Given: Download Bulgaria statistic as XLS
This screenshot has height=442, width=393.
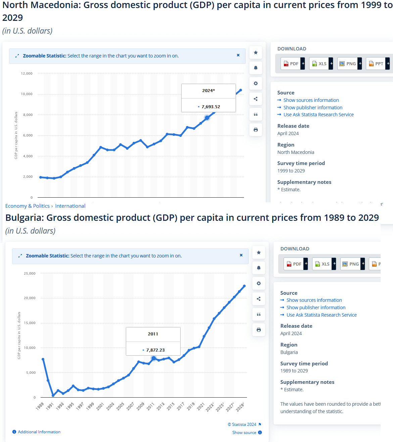Looking at the screenshot, I should pos(324,264).
